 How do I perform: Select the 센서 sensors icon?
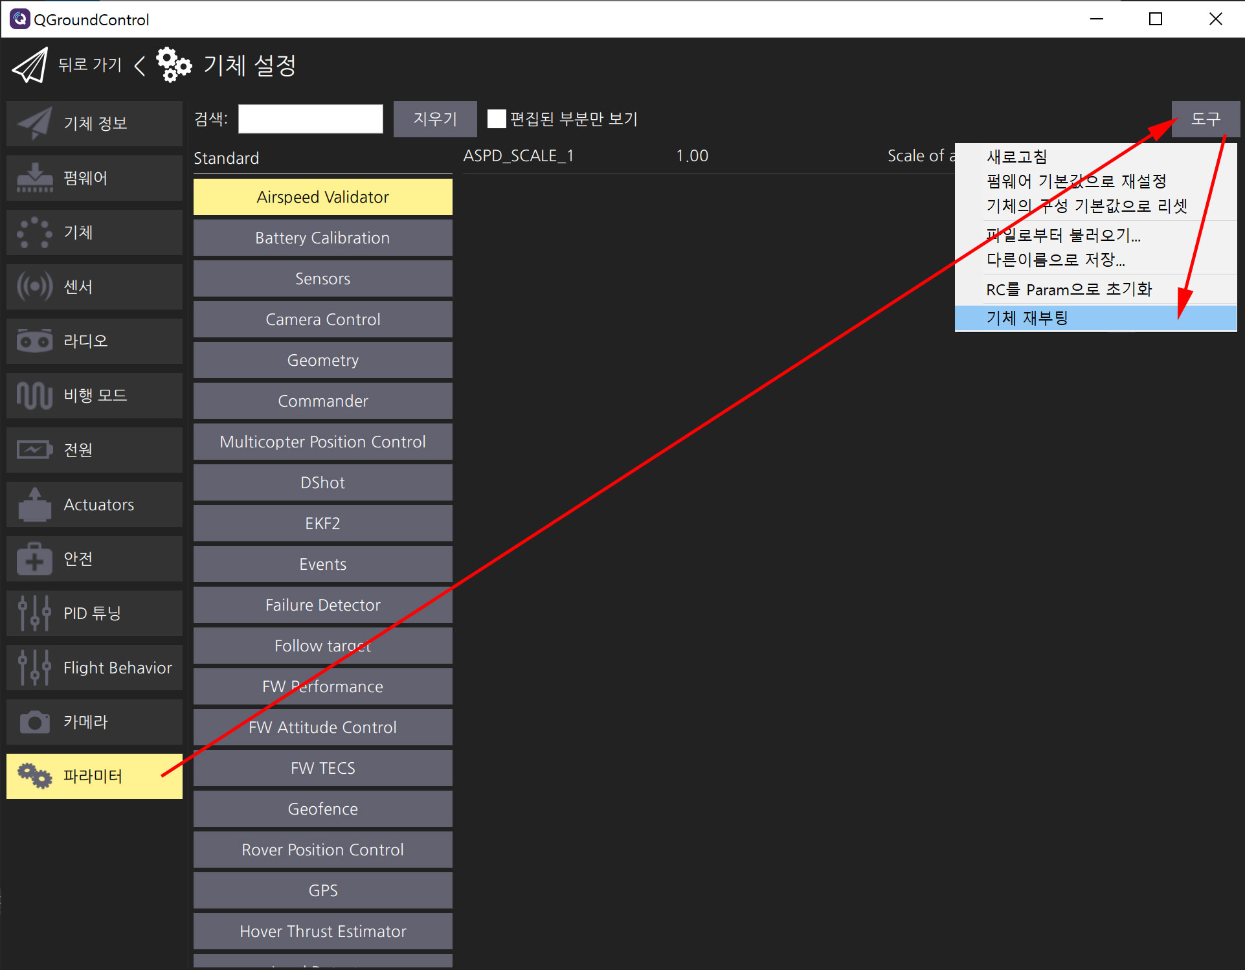[x=35, y=286]
